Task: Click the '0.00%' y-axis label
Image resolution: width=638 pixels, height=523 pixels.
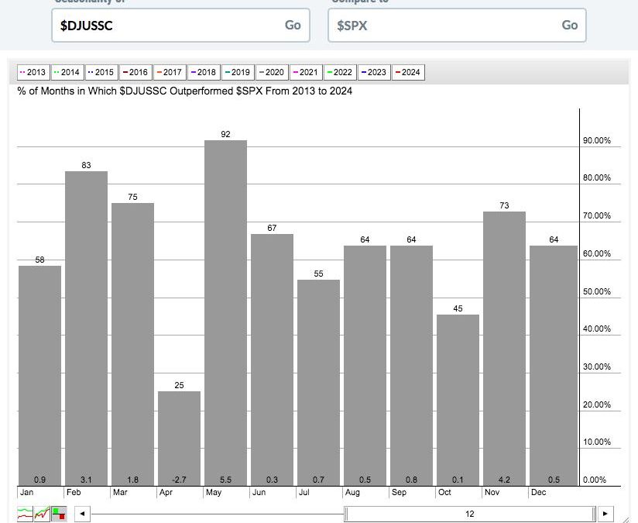Action: coord(595,480)
